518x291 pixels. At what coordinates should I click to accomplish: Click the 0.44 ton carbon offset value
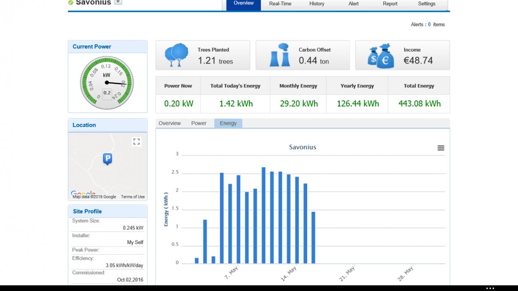coord(314,61)
